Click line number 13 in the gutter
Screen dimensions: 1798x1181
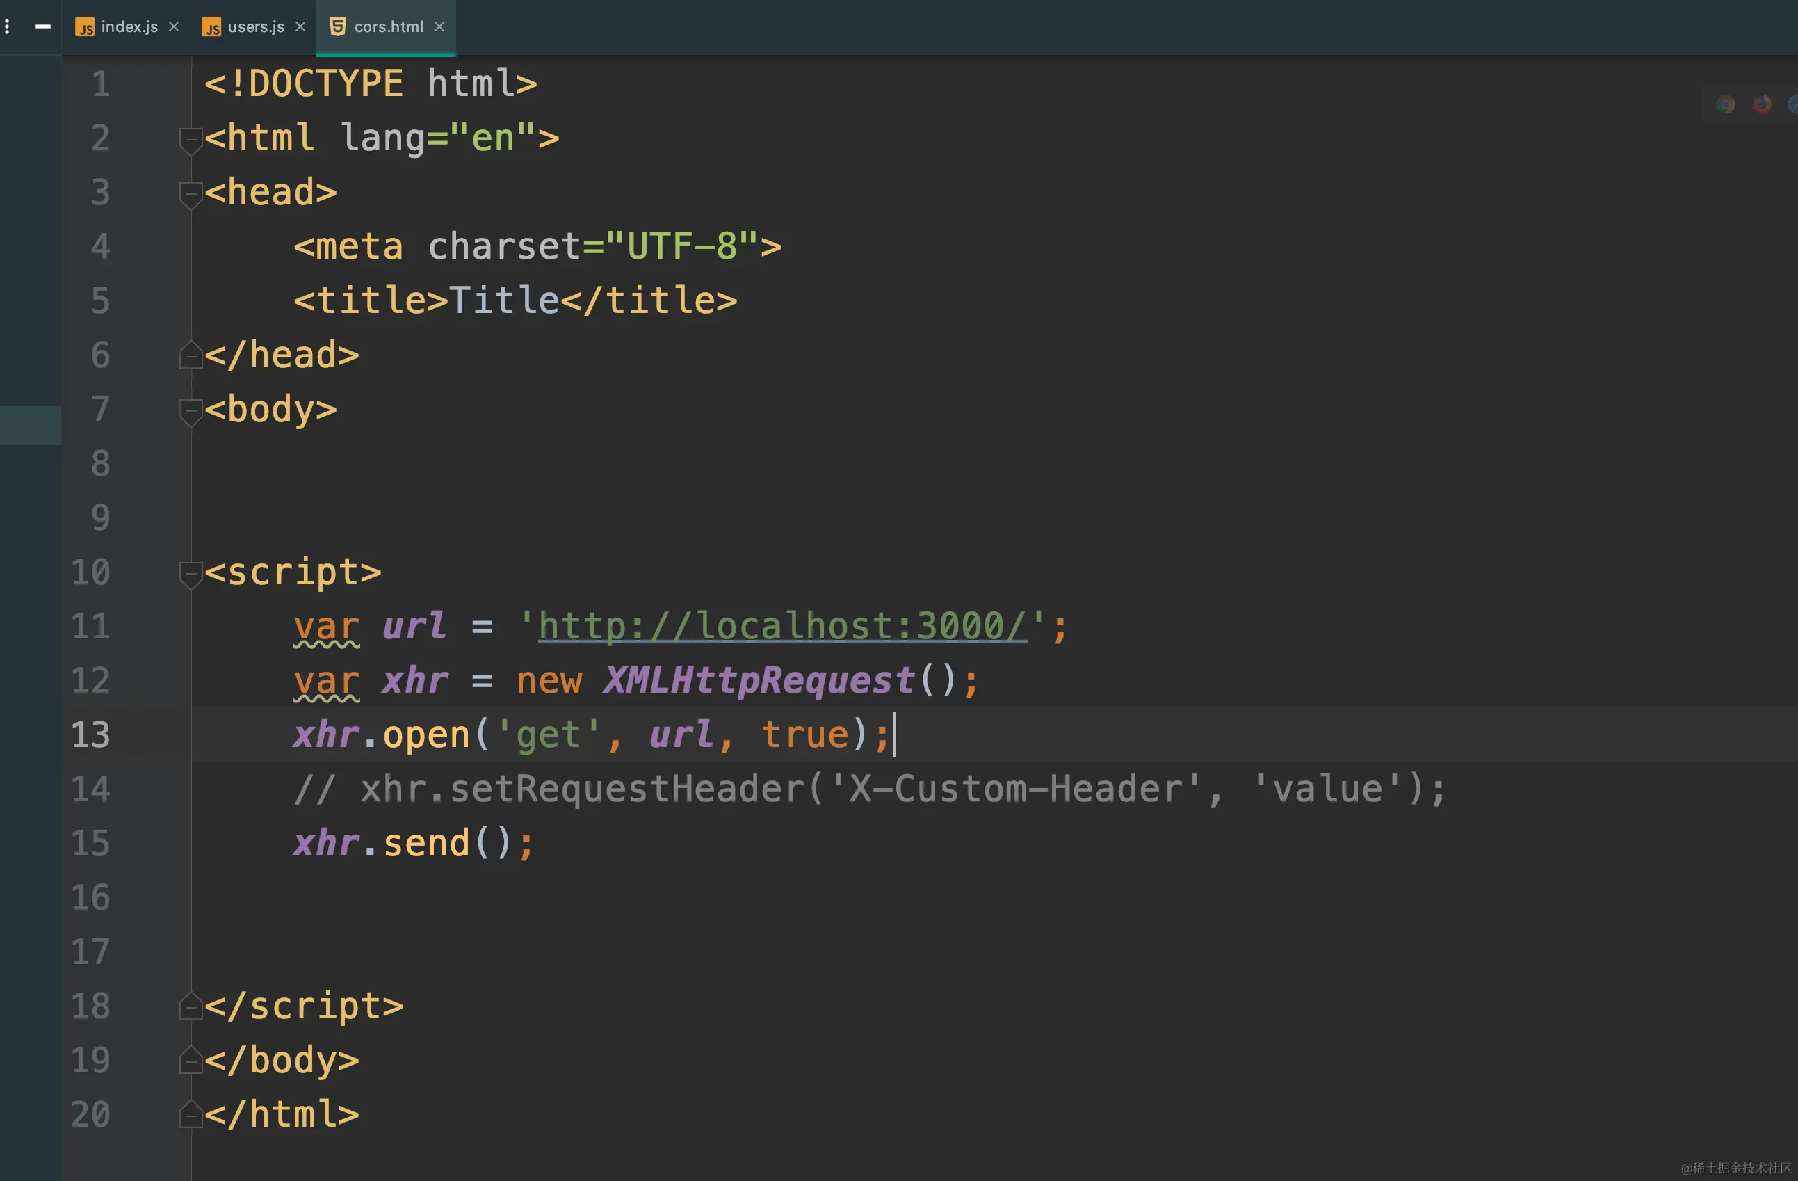[90, 735]
